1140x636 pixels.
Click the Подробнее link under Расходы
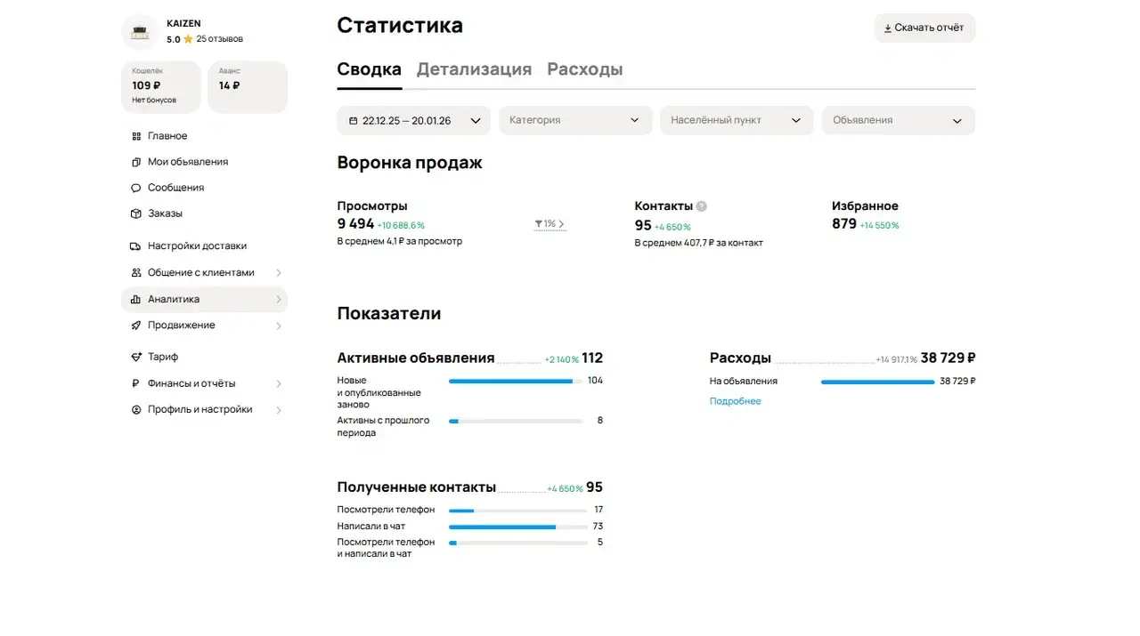click(736, 401)
